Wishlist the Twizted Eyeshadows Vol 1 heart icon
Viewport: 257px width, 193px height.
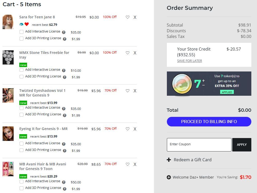(127, 91)
